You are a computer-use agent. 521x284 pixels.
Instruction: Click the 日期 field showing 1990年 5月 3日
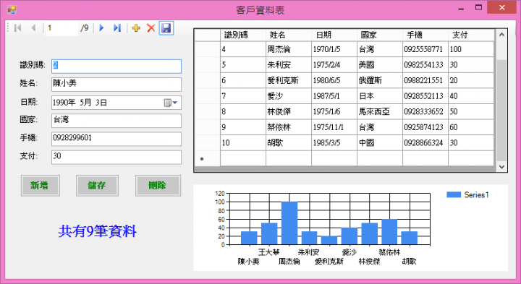(x=117, y=103)
